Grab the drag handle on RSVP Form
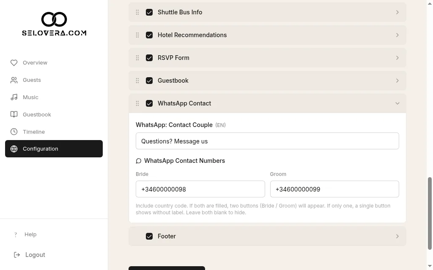433x270 pixels. (137, 58)
